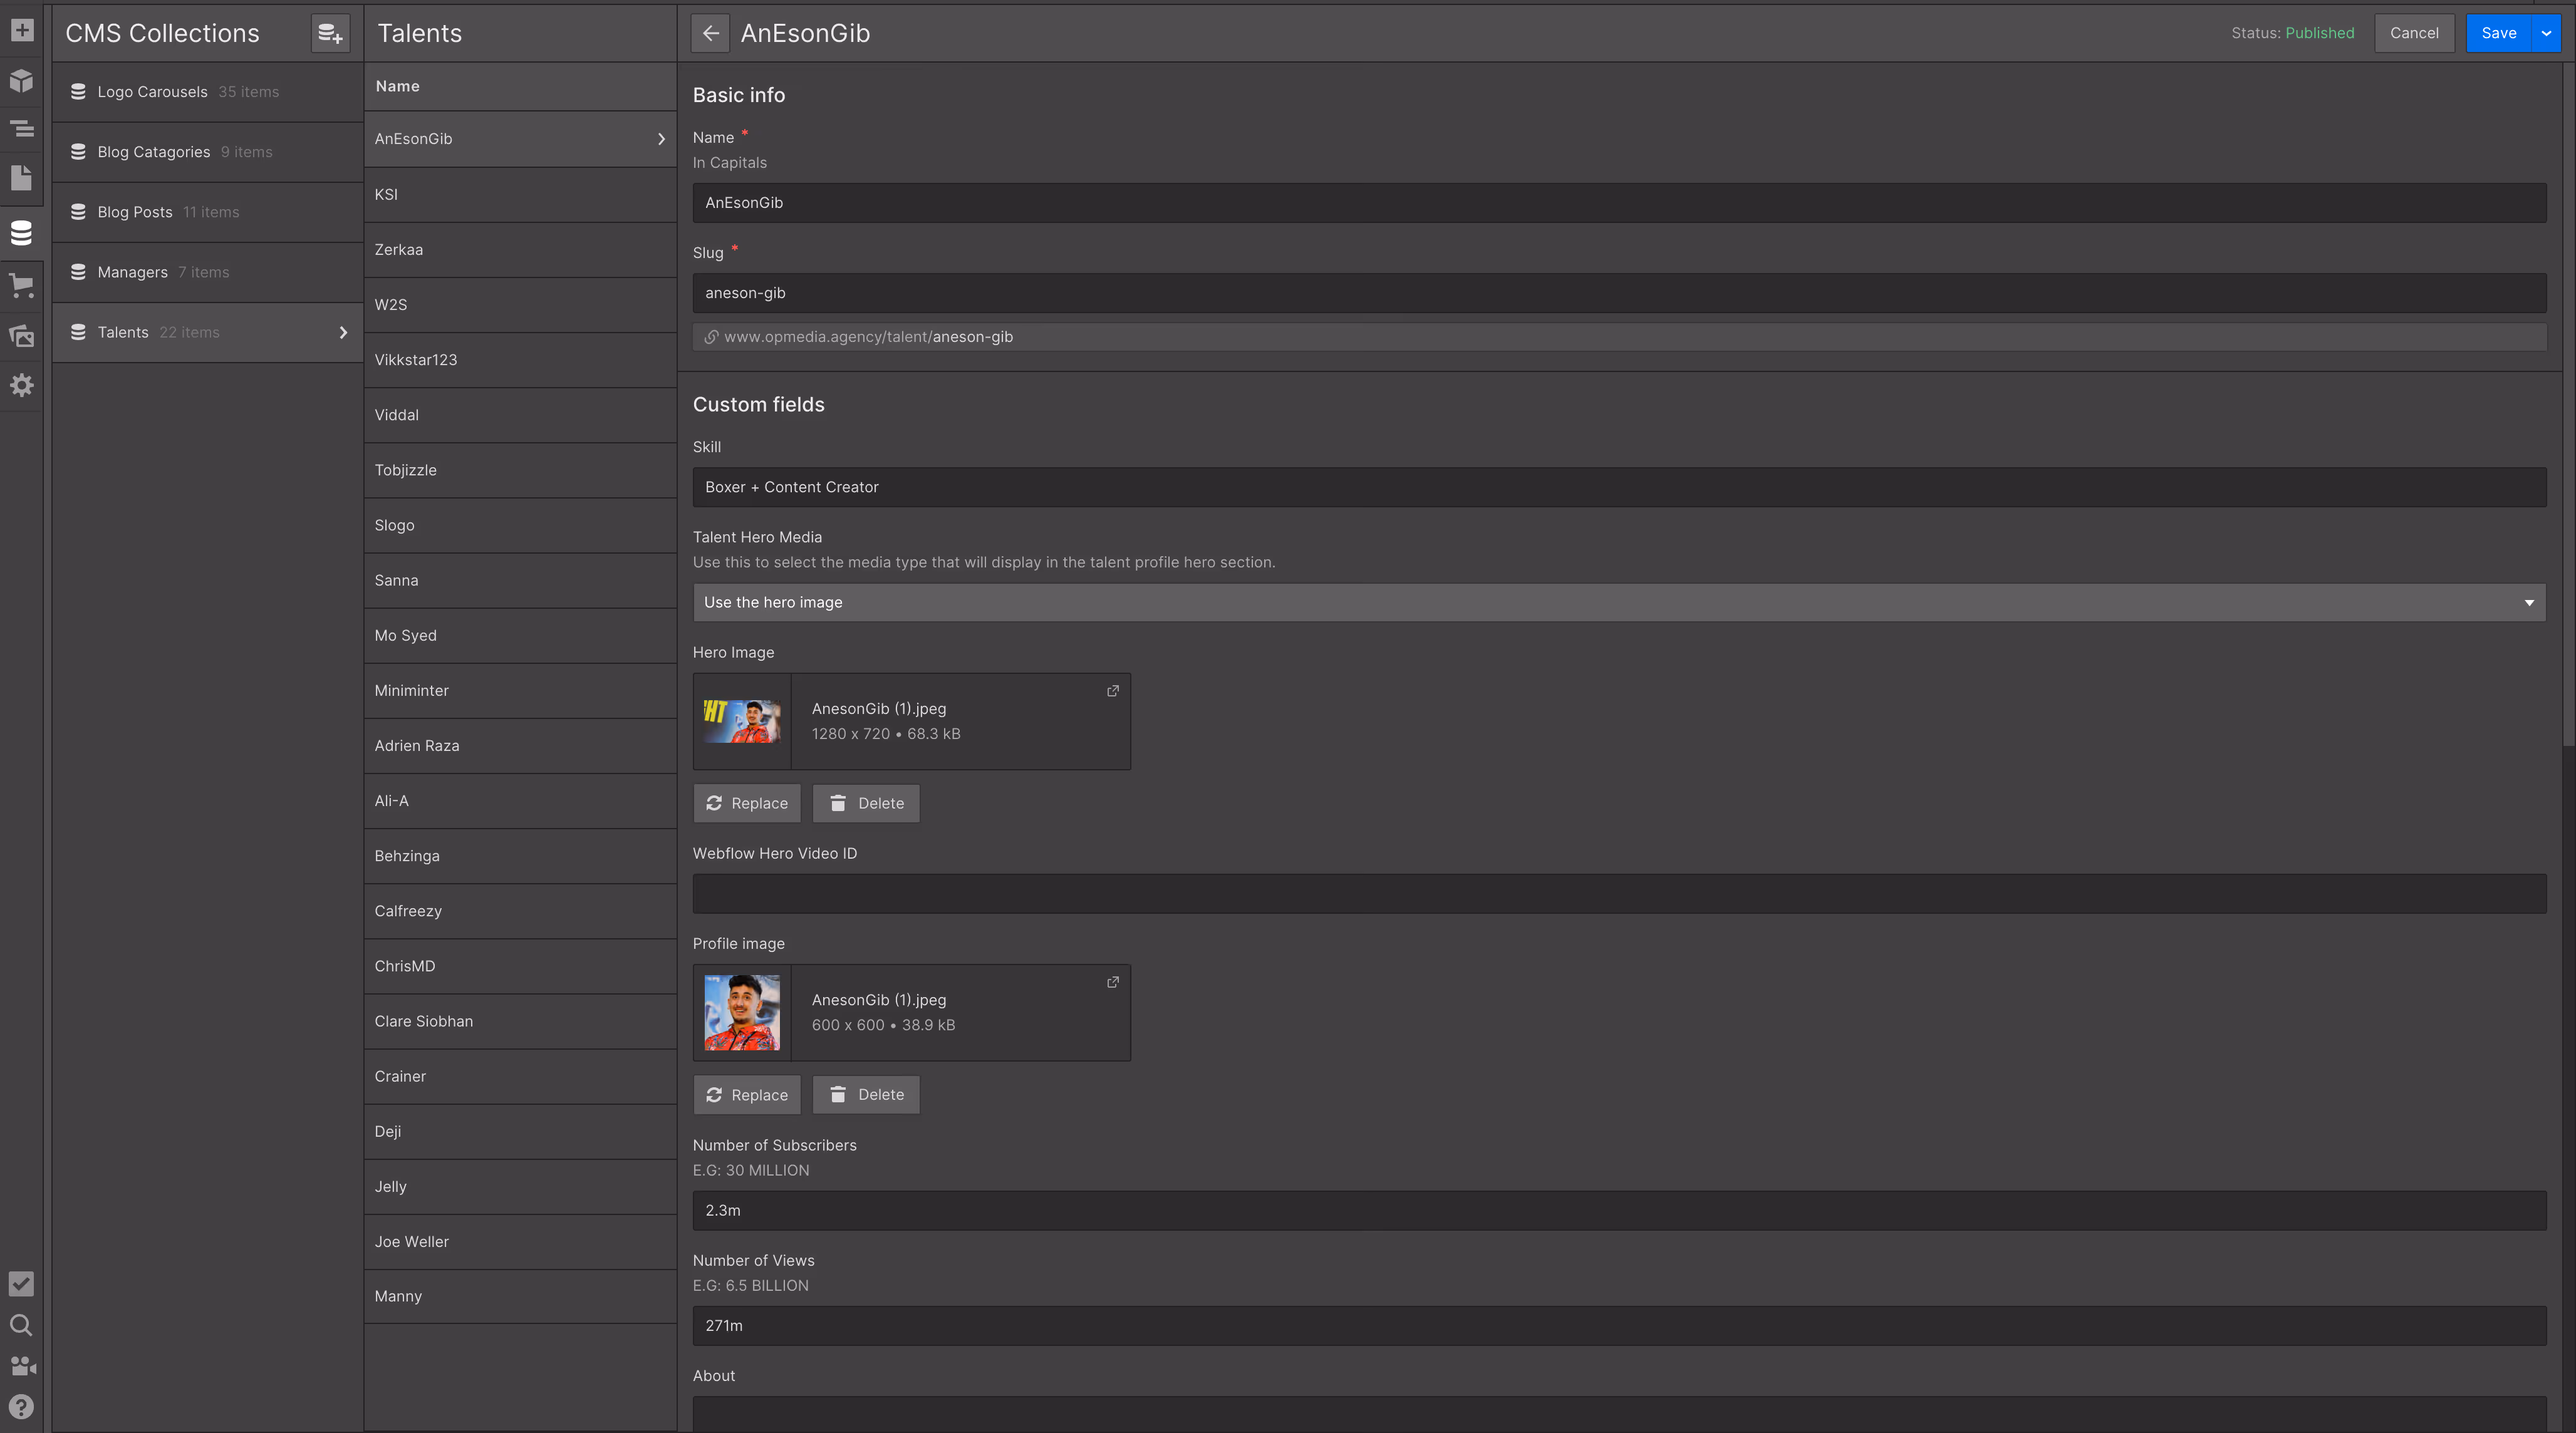2576x1433 pixels.
Task: Open the Add Elements panel
Action: (x=21, y=30)
